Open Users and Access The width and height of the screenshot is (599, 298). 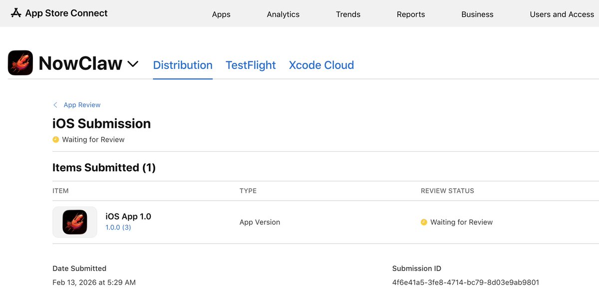coord(562,14)
